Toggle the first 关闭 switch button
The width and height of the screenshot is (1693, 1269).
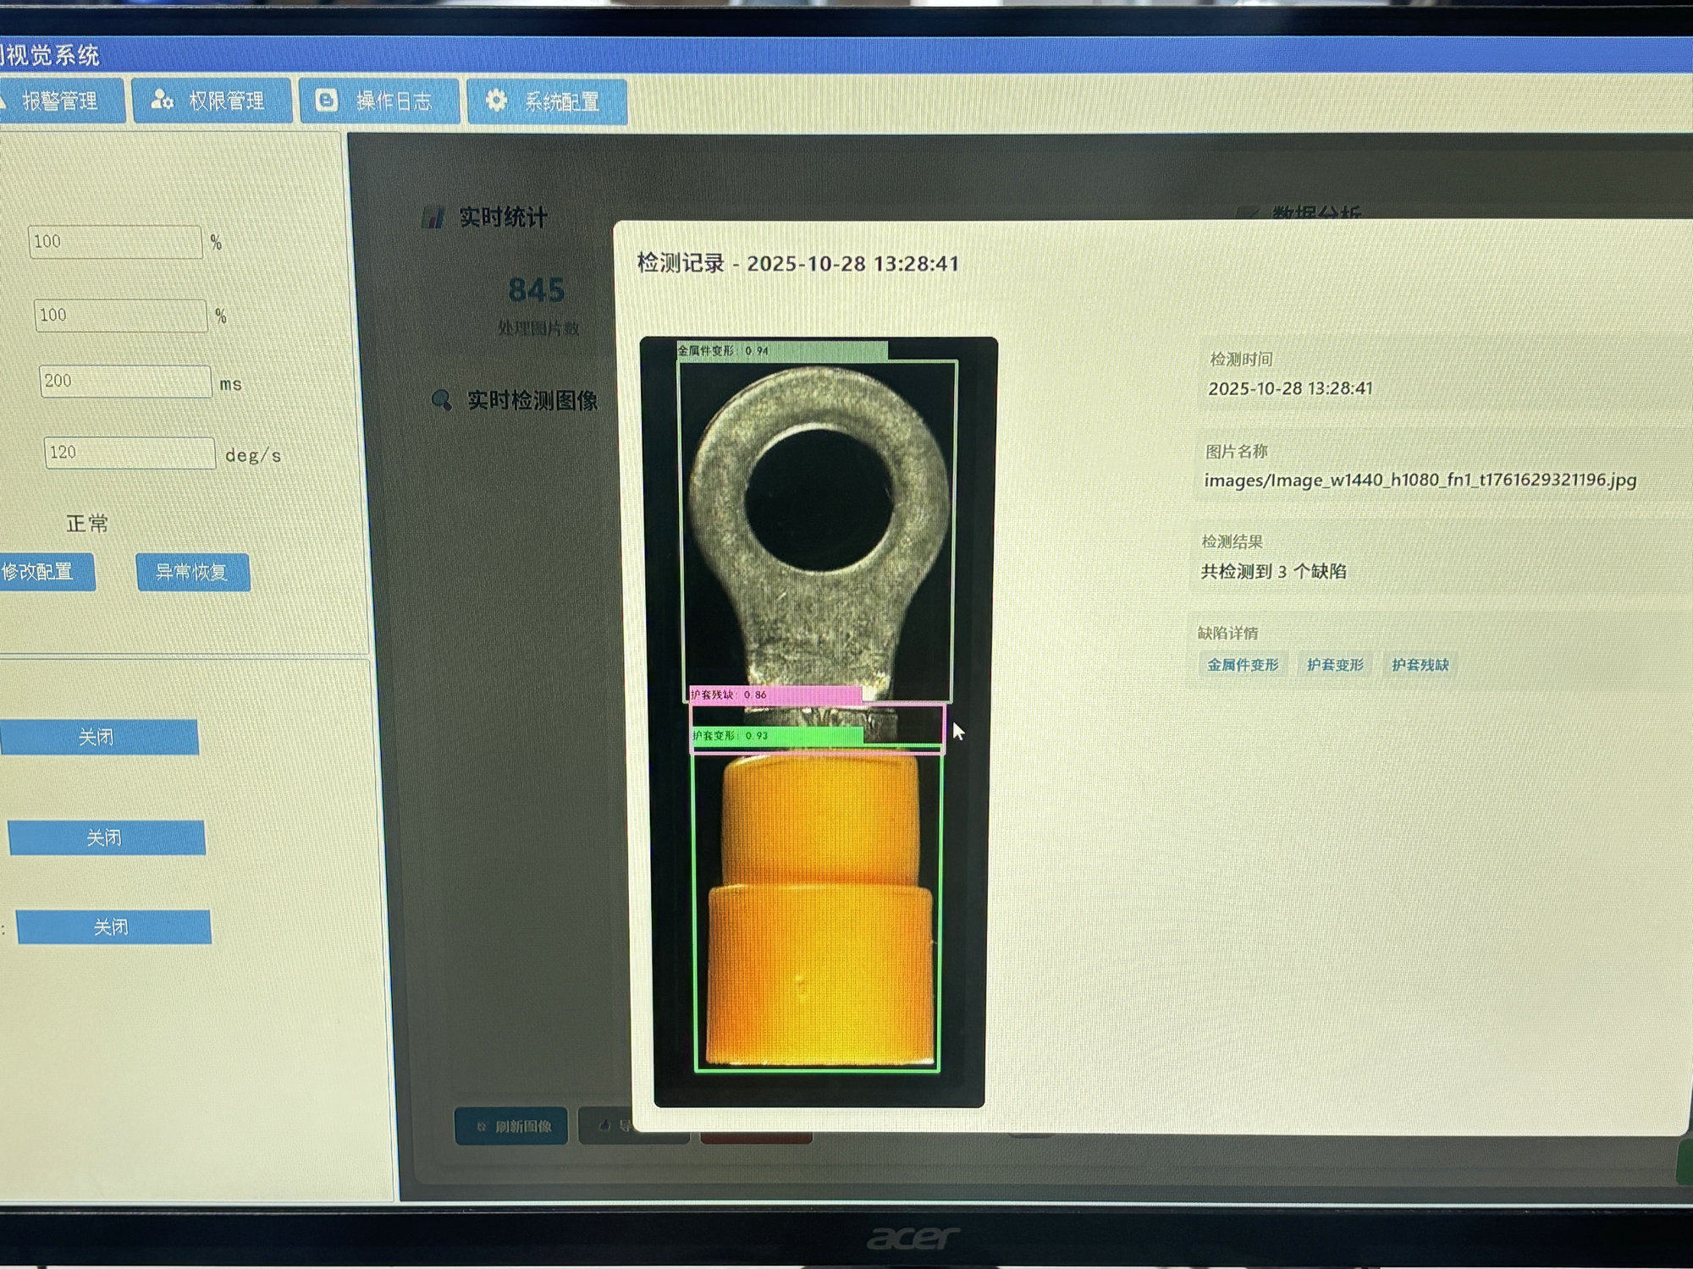[x=97, y=737]
